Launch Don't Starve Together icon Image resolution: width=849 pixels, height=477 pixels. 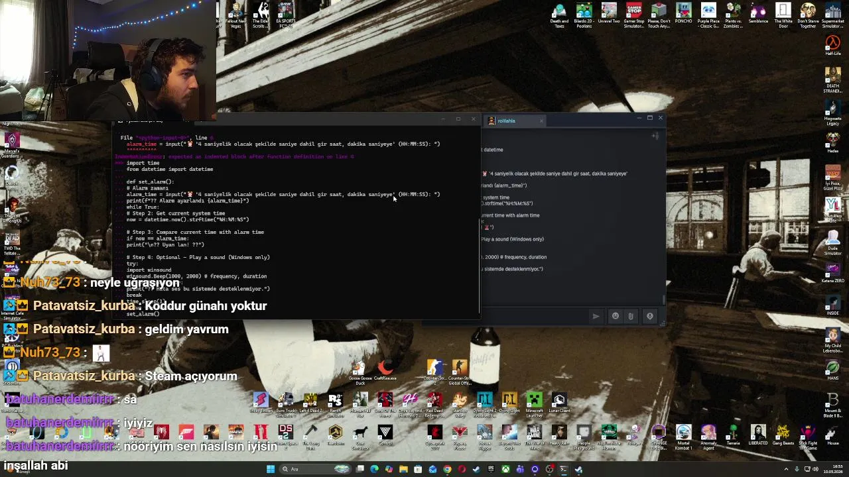tap(808, 16)
